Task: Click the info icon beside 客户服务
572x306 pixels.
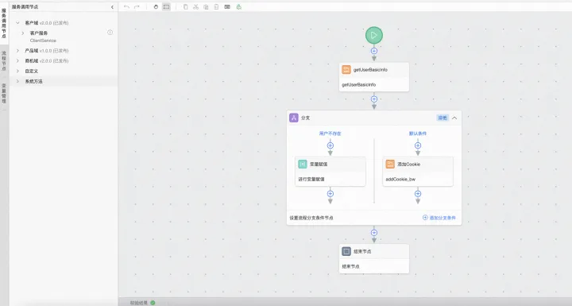Action: [110, 33]
